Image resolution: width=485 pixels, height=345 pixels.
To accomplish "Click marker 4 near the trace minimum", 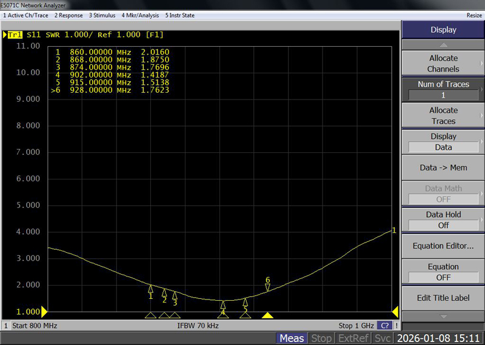I will point(223,304).
